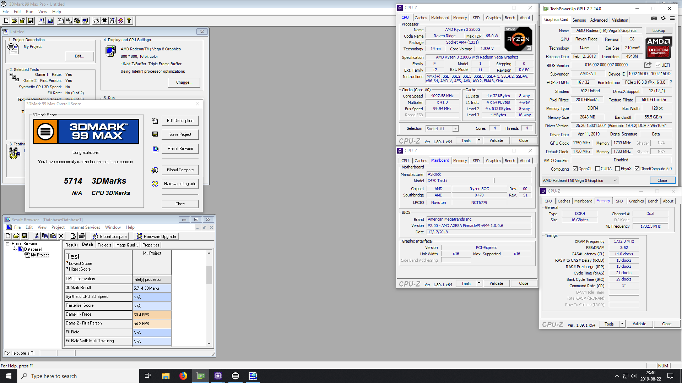Screen dimensions: 682x383
Task: Click the Result Browser vertical scrollbar thumb
Action: pos(209,275)
